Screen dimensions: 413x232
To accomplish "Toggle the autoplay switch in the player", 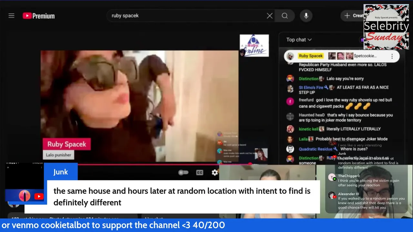I will (183, 172).
